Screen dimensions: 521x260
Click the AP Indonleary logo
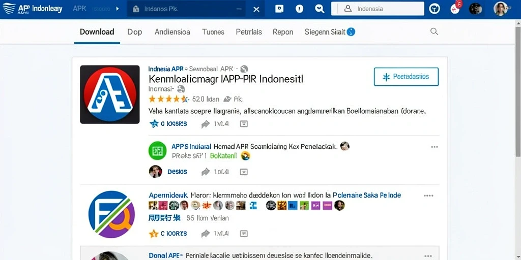[32, 9]
